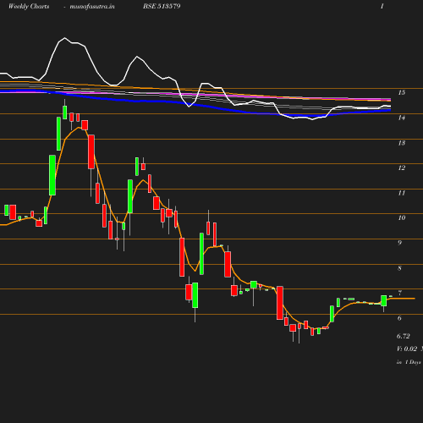Click the price axis label 12
Viewport: 423px width, 423px height.
[402, 168]
